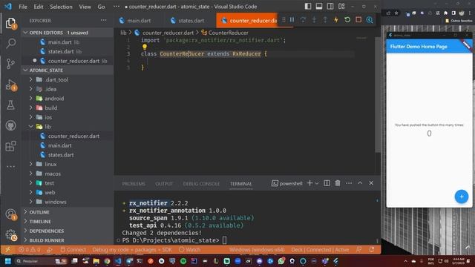
Task: Open Explorer more actions ellipsis
Action: tap(104, 20)
